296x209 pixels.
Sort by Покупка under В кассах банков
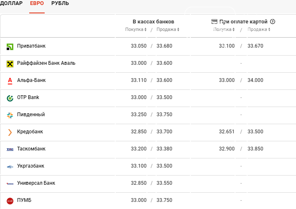(x=136, y=30)
